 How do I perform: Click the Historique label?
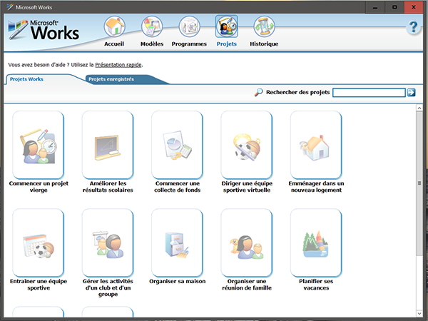[x=264, y=44]
